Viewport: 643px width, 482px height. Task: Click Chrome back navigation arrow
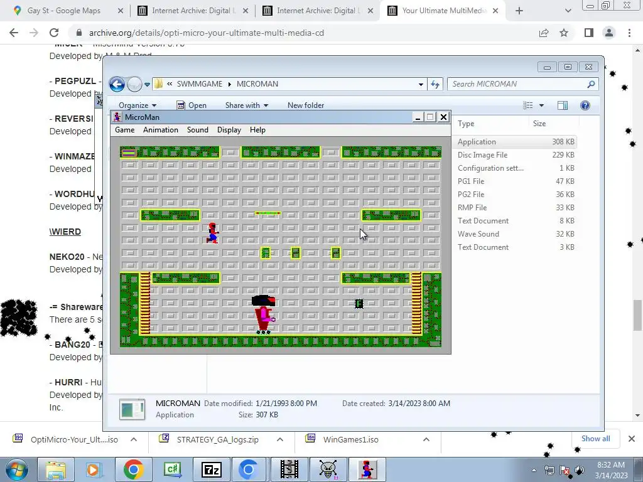pos(14,33)
